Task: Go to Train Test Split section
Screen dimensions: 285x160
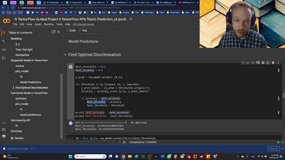Action: pos(24,49)
